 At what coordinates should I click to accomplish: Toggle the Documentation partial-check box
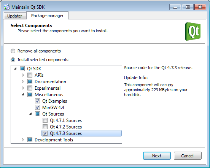pyautogui.click(x=30, y=81)
